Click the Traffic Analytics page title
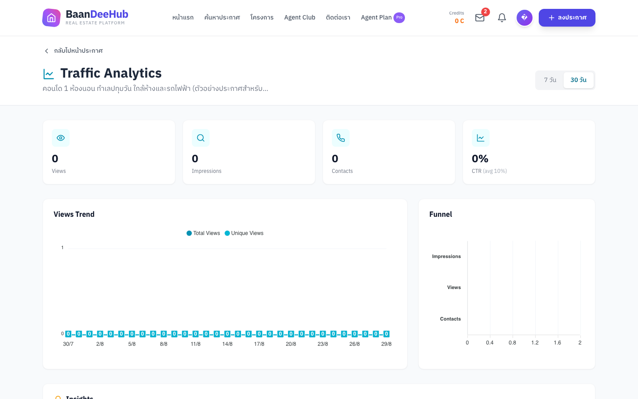 (x=111, y=73)
